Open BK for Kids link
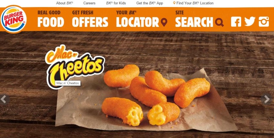 tap(116, 3)
